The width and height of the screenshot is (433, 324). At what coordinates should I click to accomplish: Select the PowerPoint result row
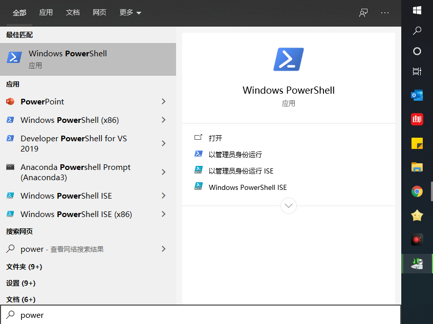[x=88, y=102]
